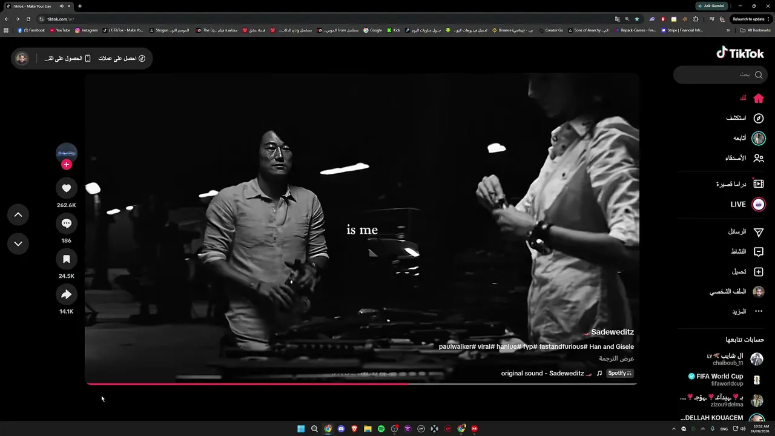Expand the hidden bookmarks chevron
775x436 pixels.
[x=728, y=30]
